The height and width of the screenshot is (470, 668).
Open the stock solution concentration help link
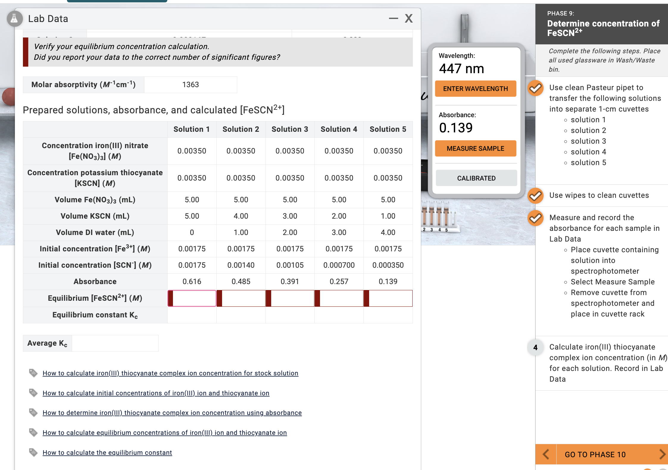click(x=171, y=373)
